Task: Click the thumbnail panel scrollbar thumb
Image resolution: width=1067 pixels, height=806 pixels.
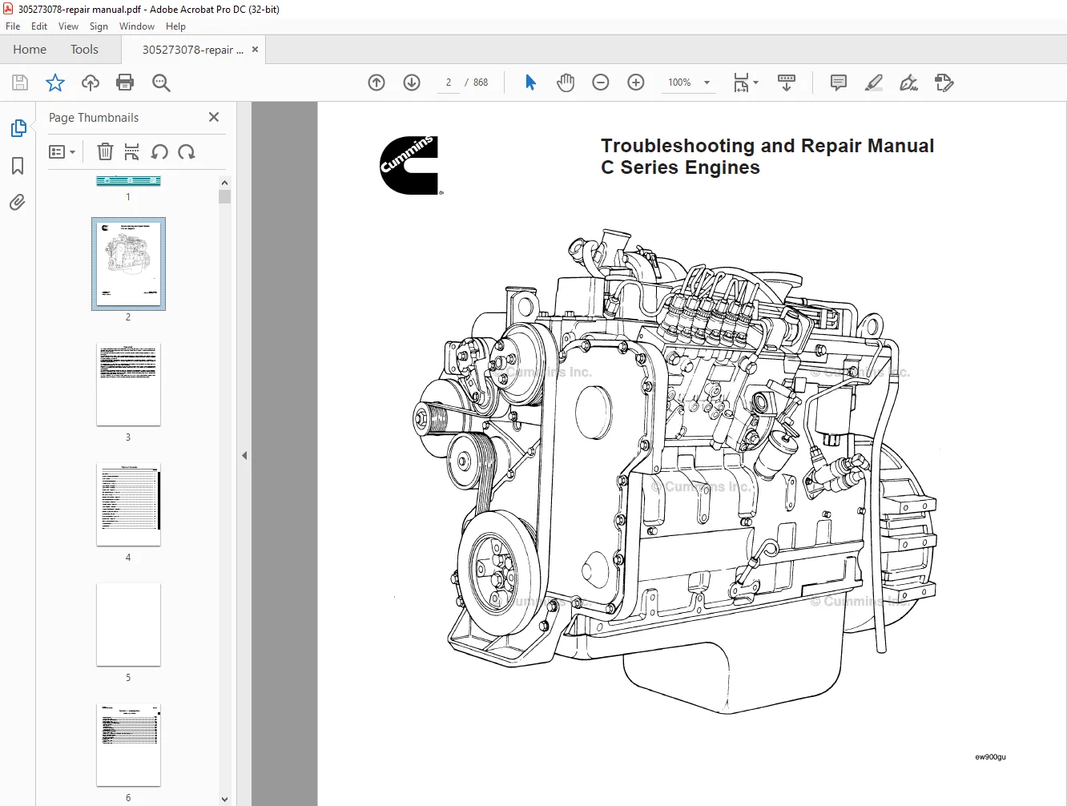Action: click(224, 196)
